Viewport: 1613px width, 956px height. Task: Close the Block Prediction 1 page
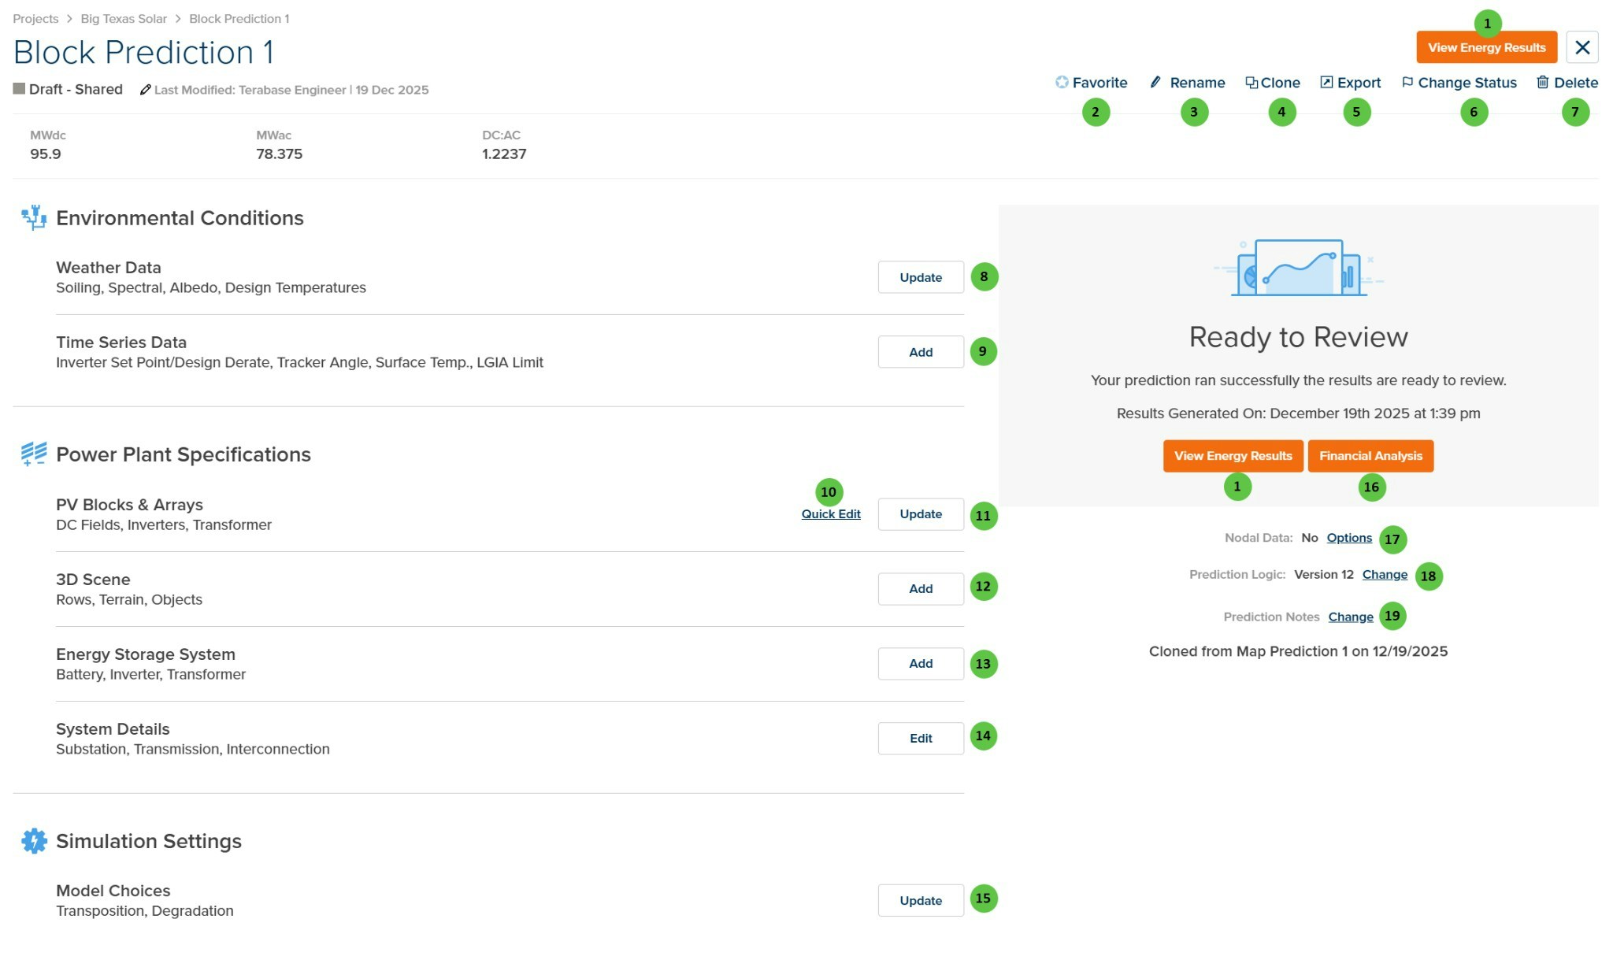click(1581, 47)
